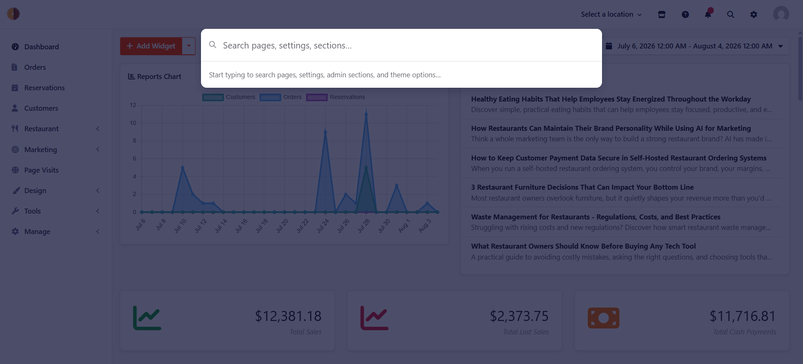The image size is (803, 364).
Task: Click the calendar icon in date range picker
Action: click(x=609, y=46)
